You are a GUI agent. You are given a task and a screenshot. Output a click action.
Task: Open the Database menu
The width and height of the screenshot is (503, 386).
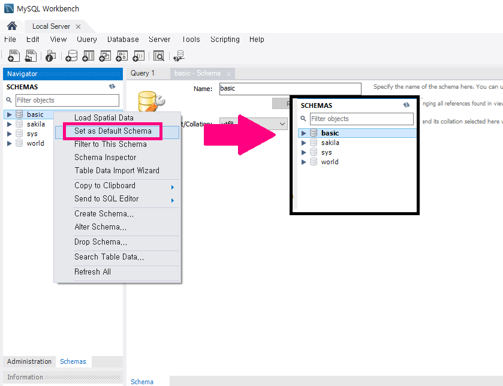[123, 40]
